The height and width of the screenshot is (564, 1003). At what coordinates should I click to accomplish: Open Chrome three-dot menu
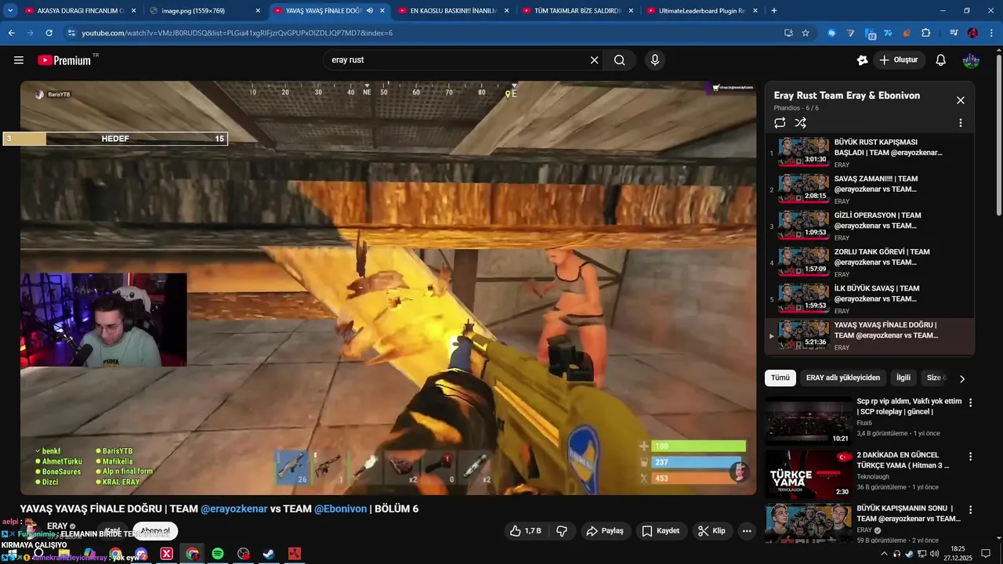[991, 33]
